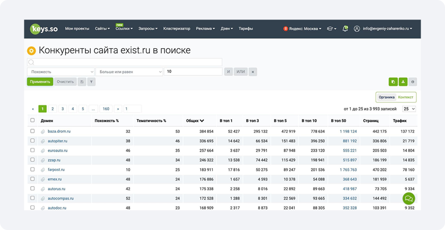Image resolution: width=445 pixels, height=230 pixels.
Task: Click the Очистить button
Action: point(65,82)
